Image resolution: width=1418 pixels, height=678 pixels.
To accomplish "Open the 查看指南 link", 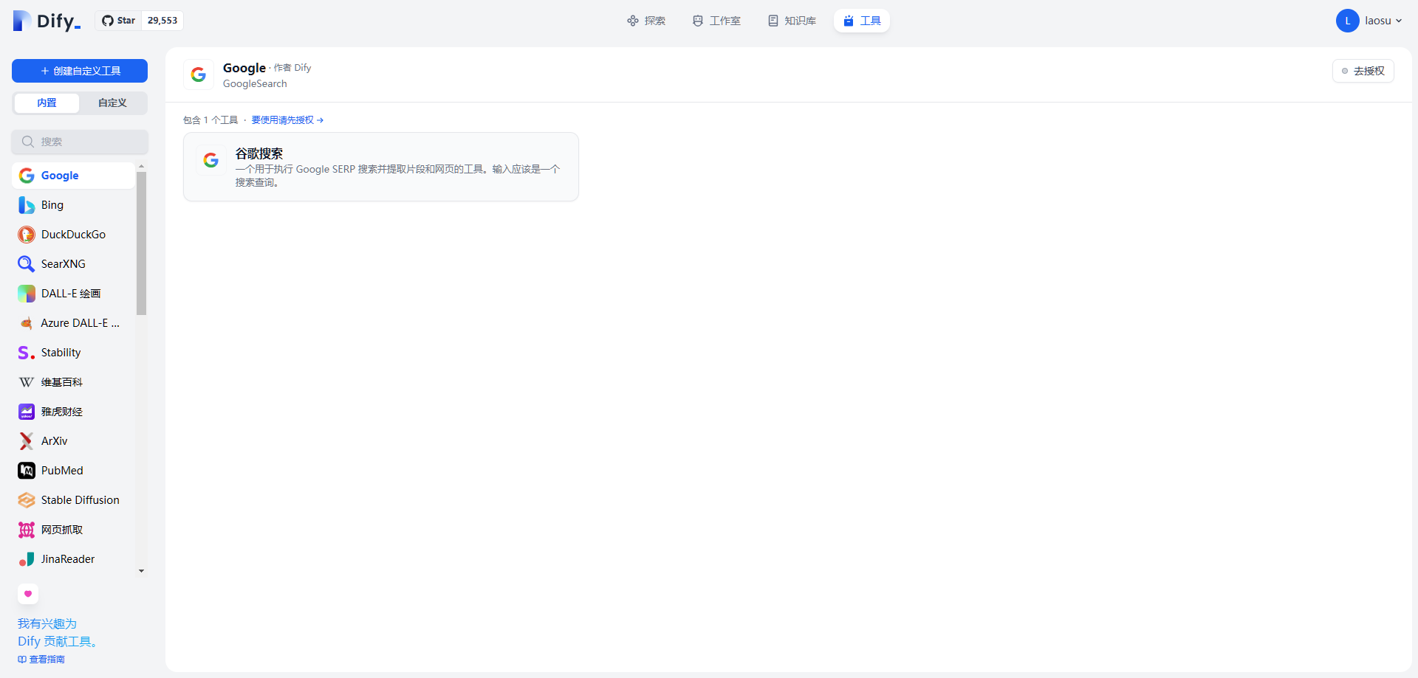I will (41, 660).
